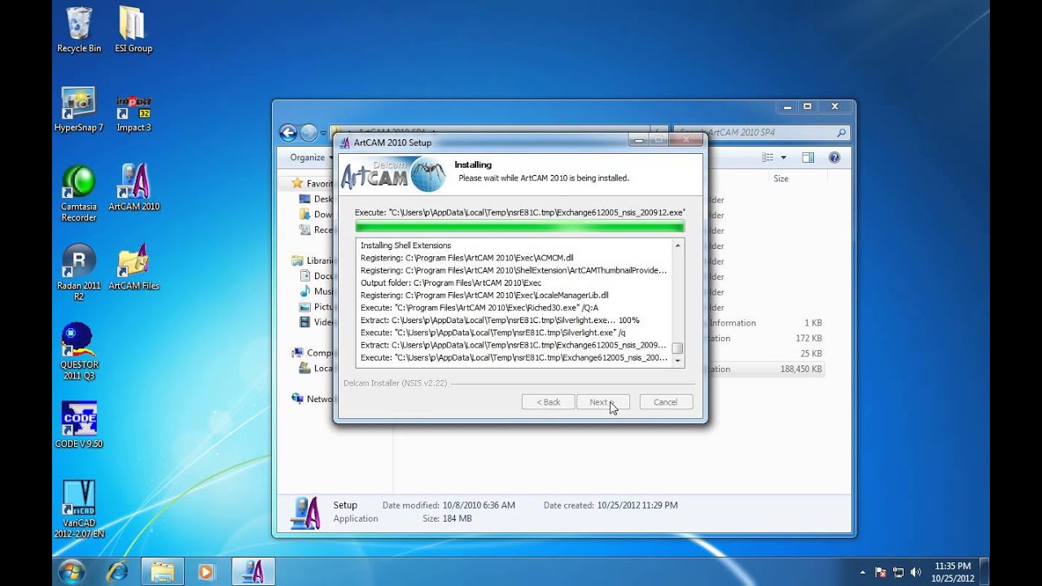The width and height of the screenshot is (1042, 586).
Task: Click the volume speaker tray icon
Action: point(916,572)
